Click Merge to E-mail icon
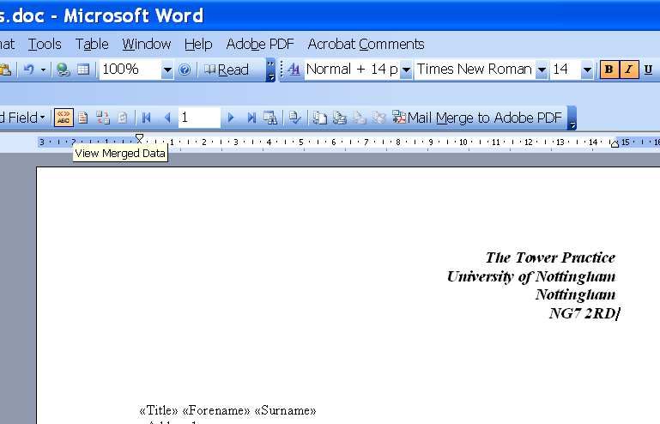The image size is (660, 424). click(x=359, y=118)
